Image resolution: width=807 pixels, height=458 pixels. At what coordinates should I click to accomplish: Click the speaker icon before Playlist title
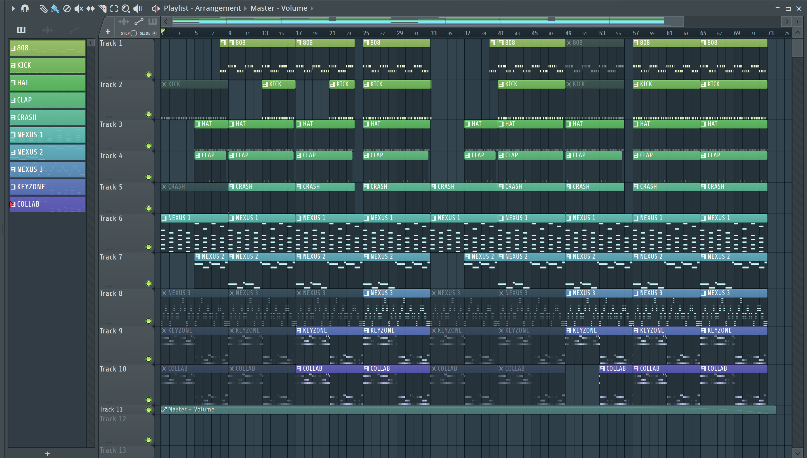tap(156, 8)
